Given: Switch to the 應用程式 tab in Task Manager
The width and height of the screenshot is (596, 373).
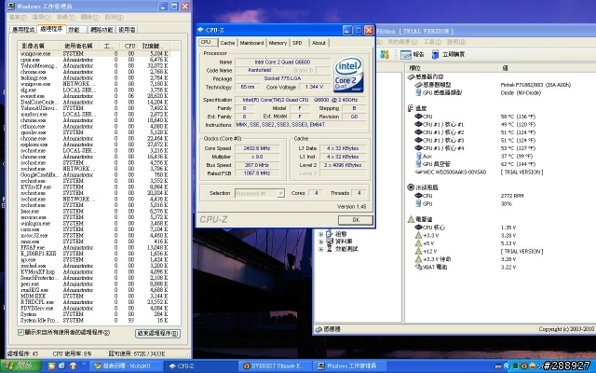Looking at the screenshot, I should click(23, 30).
